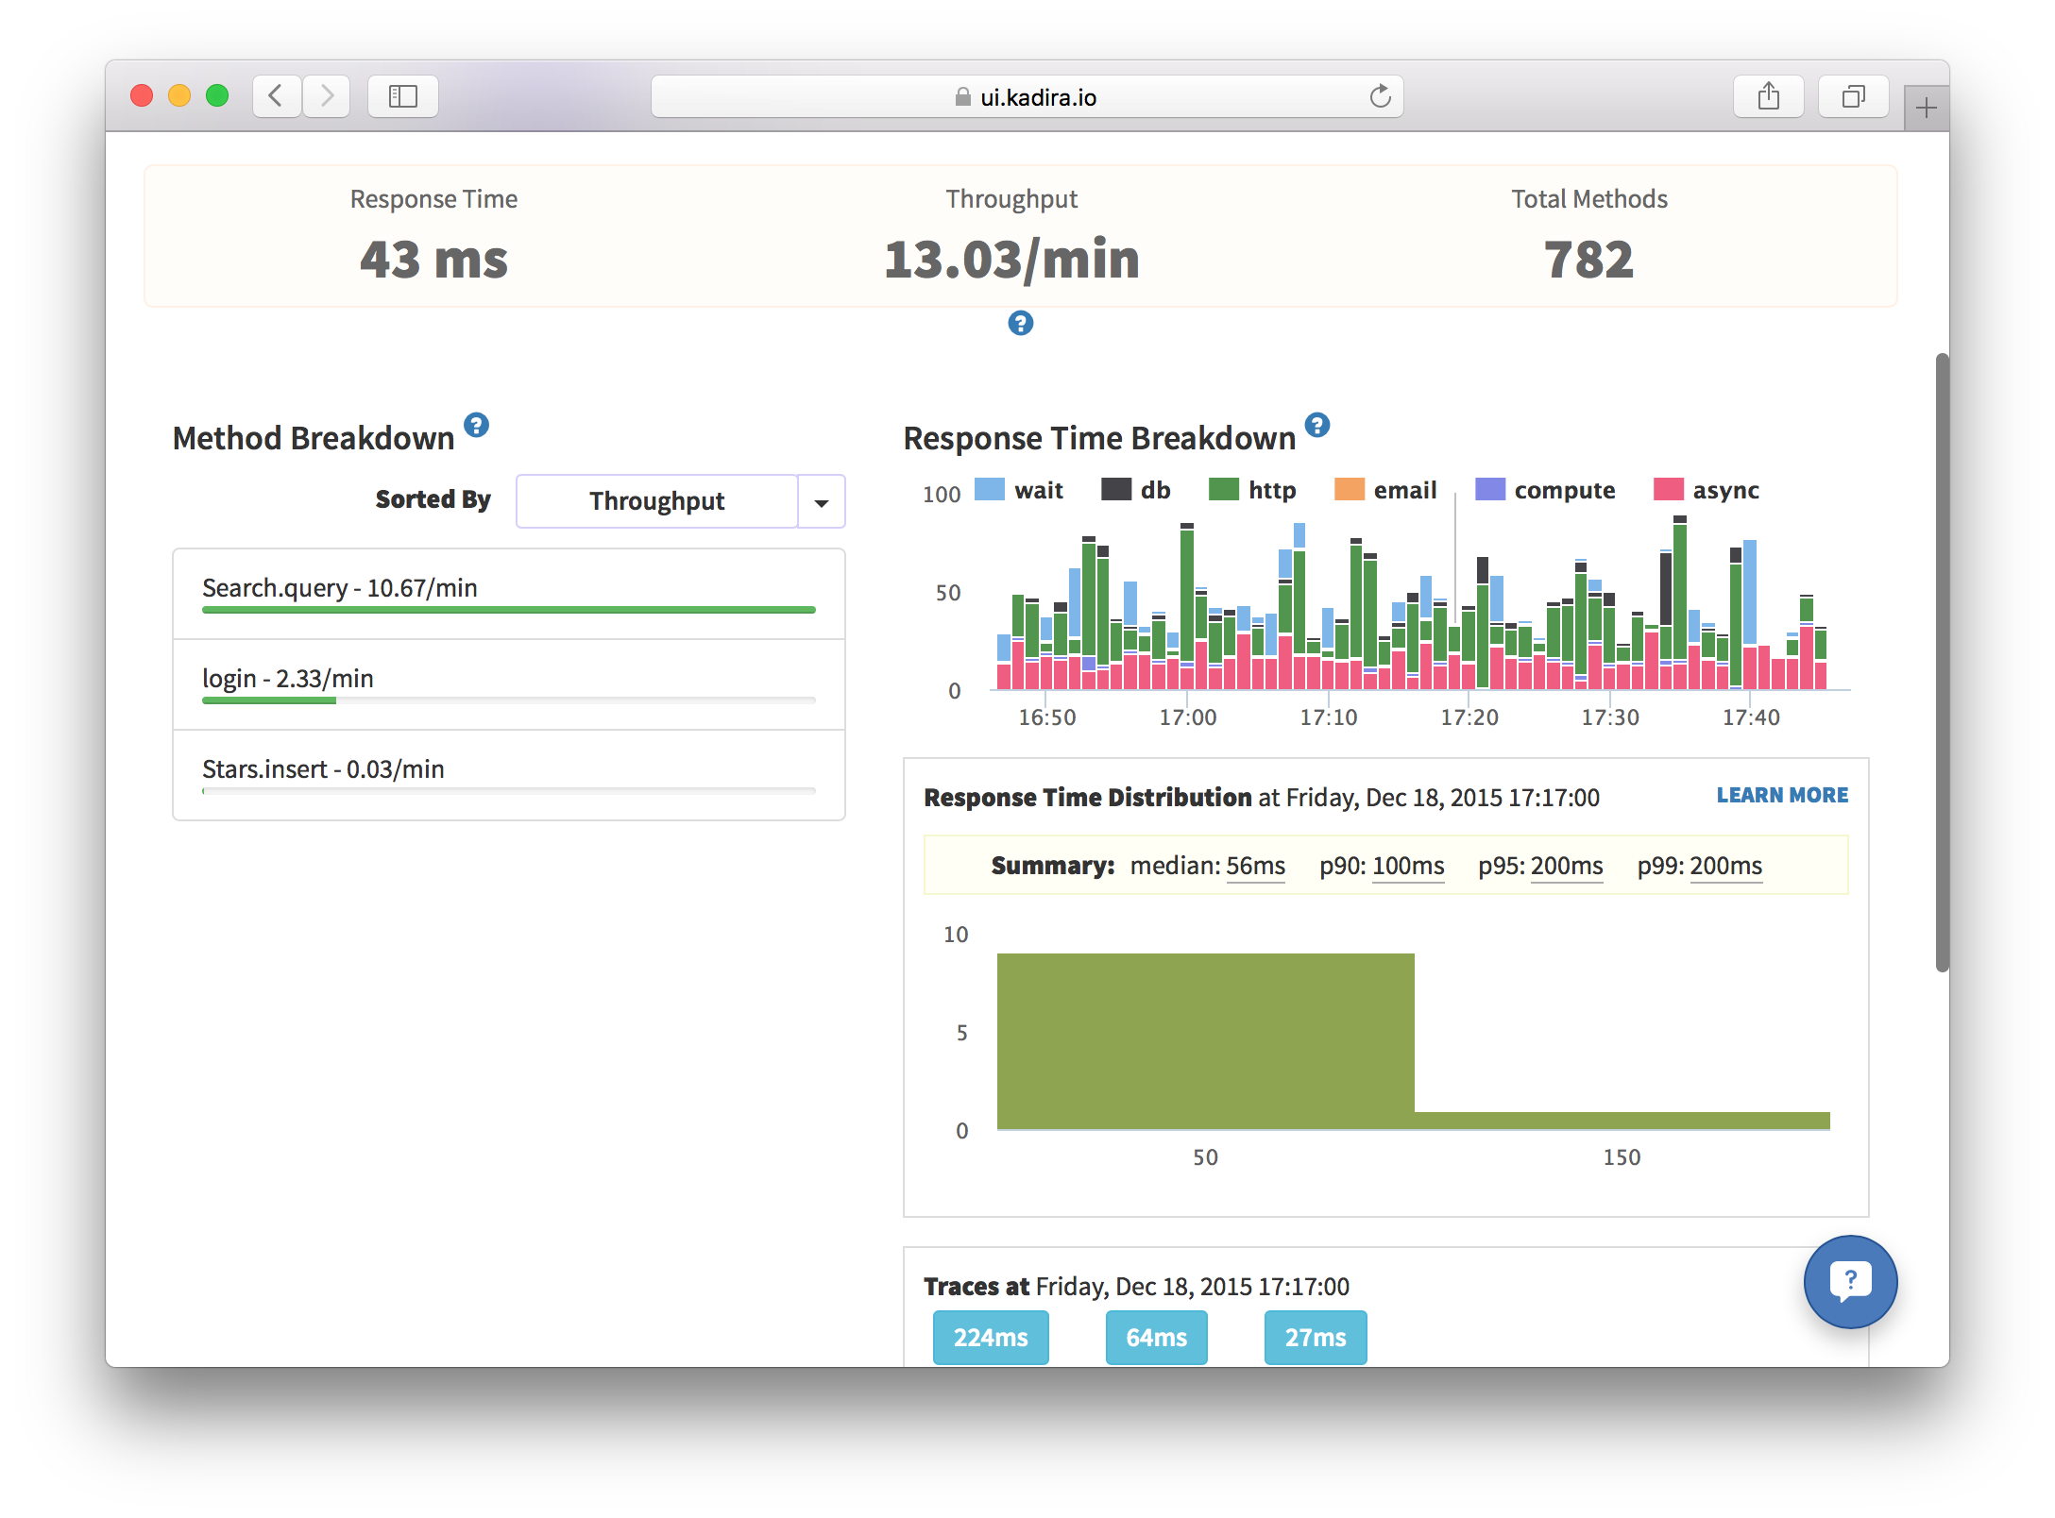The height and width of the screenshot is (1518, 2055).
Task: Toggle the http series in legend
Action: tap(1270, 490)
